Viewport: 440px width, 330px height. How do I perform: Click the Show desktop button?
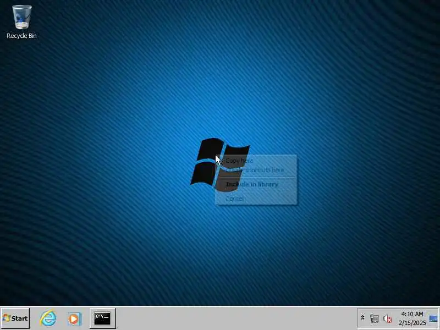[x=433, y=318]
